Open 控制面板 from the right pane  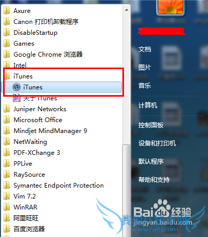pos(151,125)
